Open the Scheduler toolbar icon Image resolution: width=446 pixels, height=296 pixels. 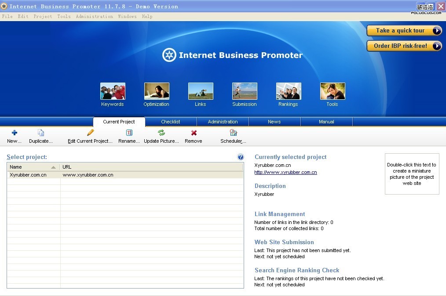[233, 133]
